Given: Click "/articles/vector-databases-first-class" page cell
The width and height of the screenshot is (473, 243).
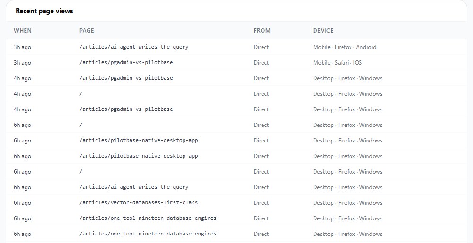Looking at the screenshot, I should coord(139,203).
